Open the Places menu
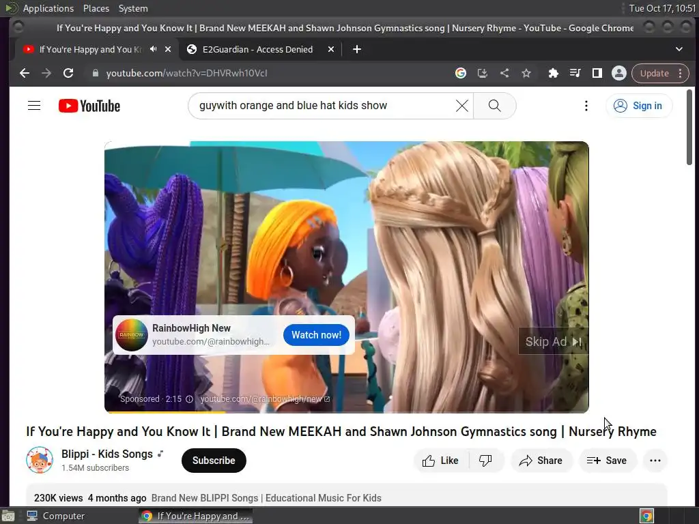Image resolution: width=699 pixels, height=524 pixels. click(96, 8)
